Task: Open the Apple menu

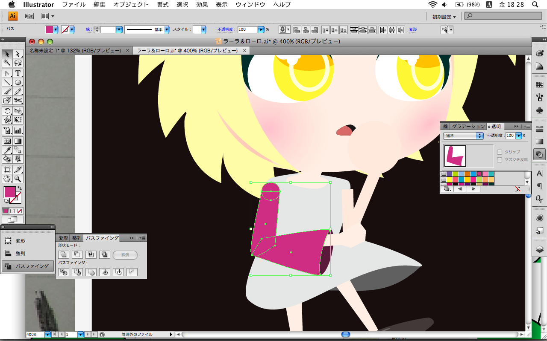Action: [x=12, y=5]
